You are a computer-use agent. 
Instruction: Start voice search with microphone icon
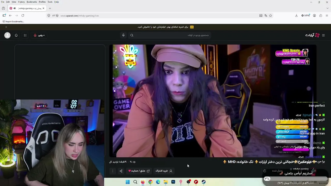click(x=123, y=35)
